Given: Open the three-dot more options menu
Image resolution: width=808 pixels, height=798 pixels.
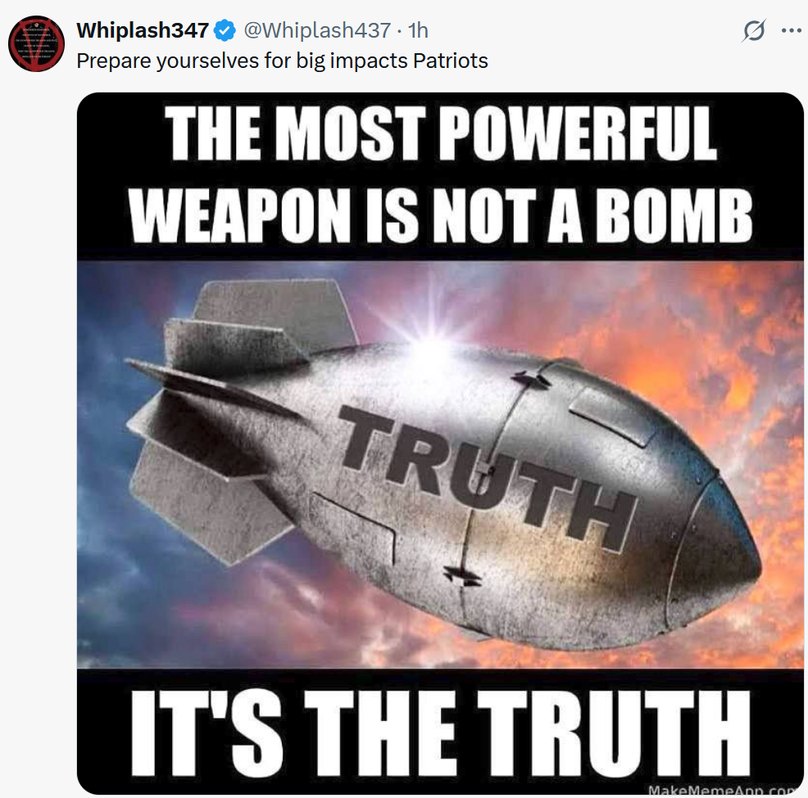Looking at the screenshot, I should coord(791,30).
